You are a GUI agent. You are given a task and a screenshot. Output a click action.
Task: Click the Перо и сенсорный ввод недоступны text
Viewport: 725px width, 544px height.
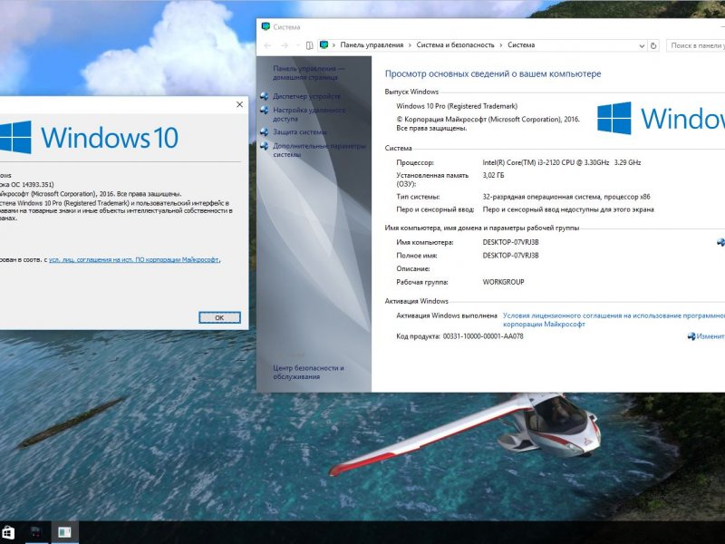(x=568, y=209)
